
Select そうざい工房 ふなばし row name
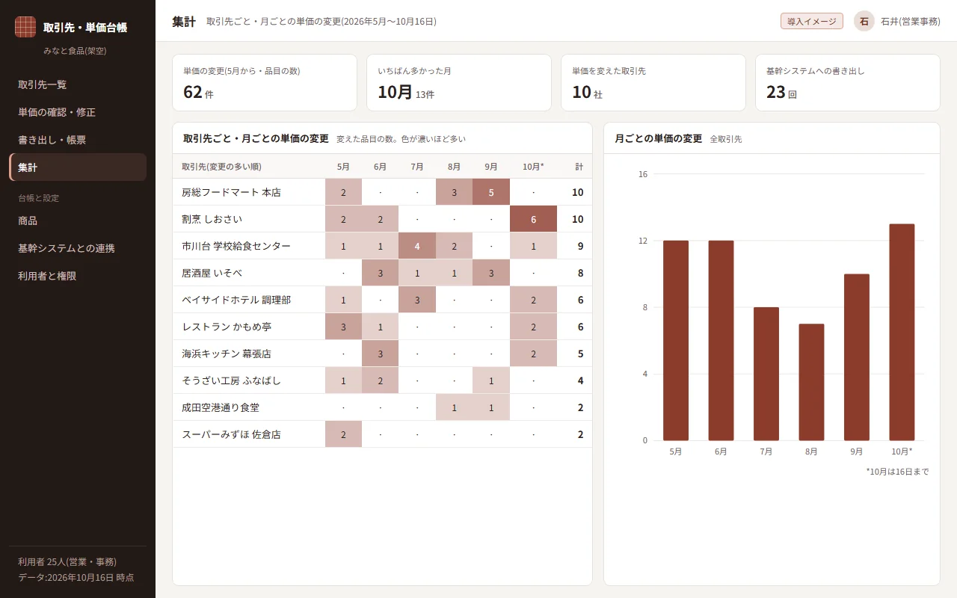231,380
